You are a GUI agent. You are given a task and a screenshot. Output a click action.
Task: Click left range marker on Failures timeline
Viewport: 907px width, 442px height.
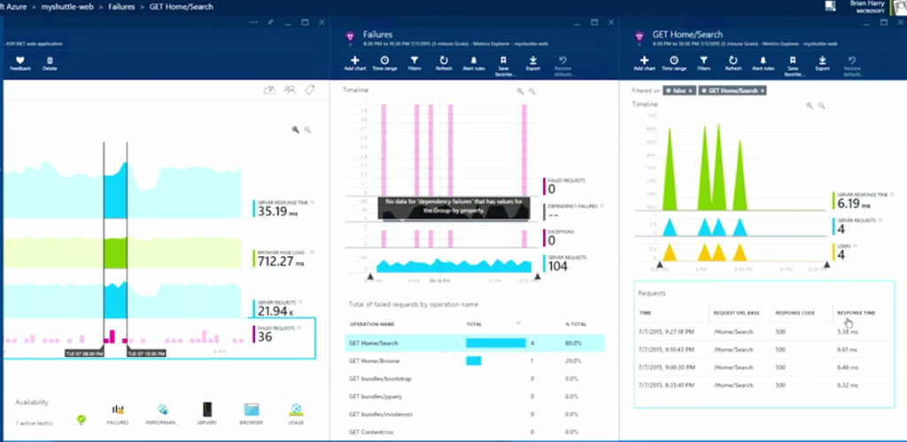click(x=370, y=277)
